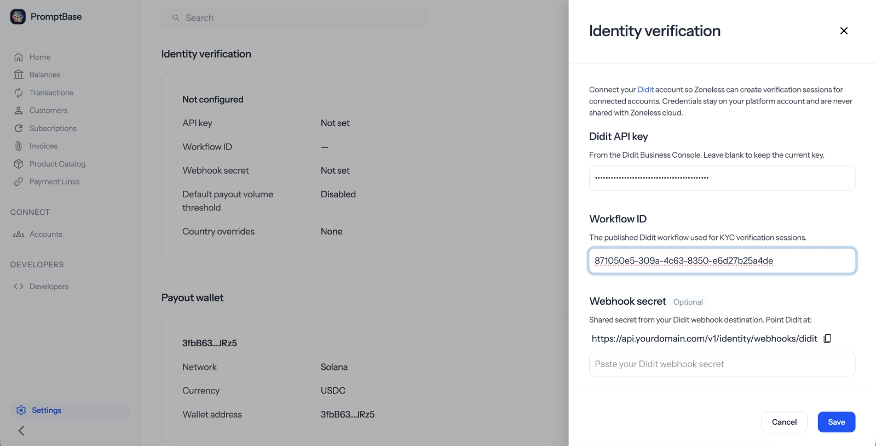
Task: Click the search magnifier icon
Action: point(176,18)
